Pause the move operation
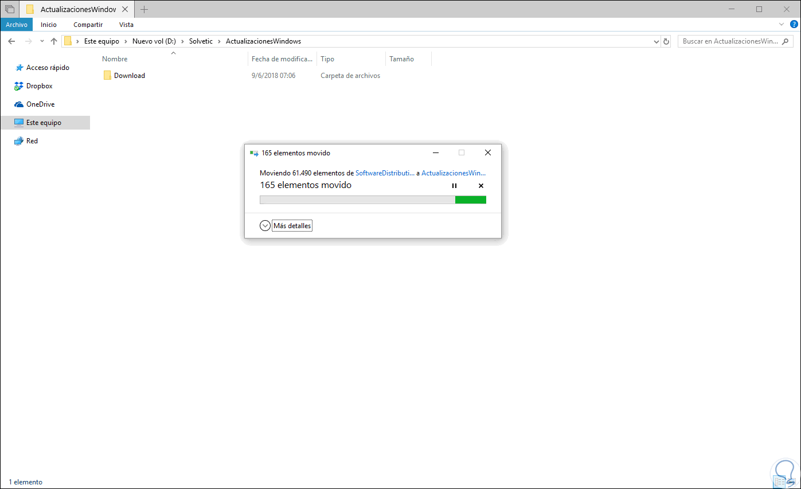The height and width of the screenshot is (489, 801). pos(454,186)
